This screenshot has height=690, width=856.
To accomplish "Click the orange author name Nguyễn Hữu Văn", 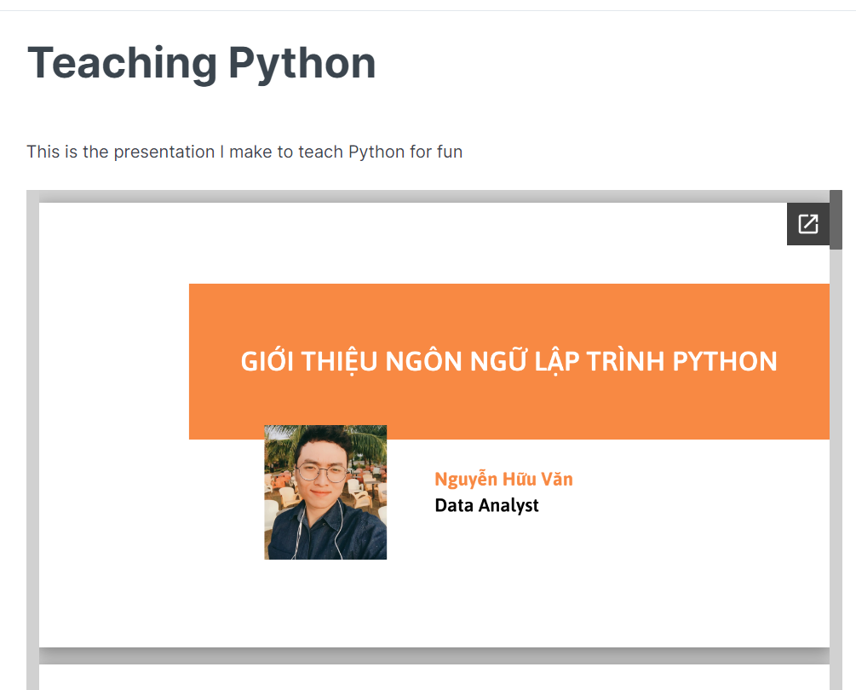I will (503, 479).
